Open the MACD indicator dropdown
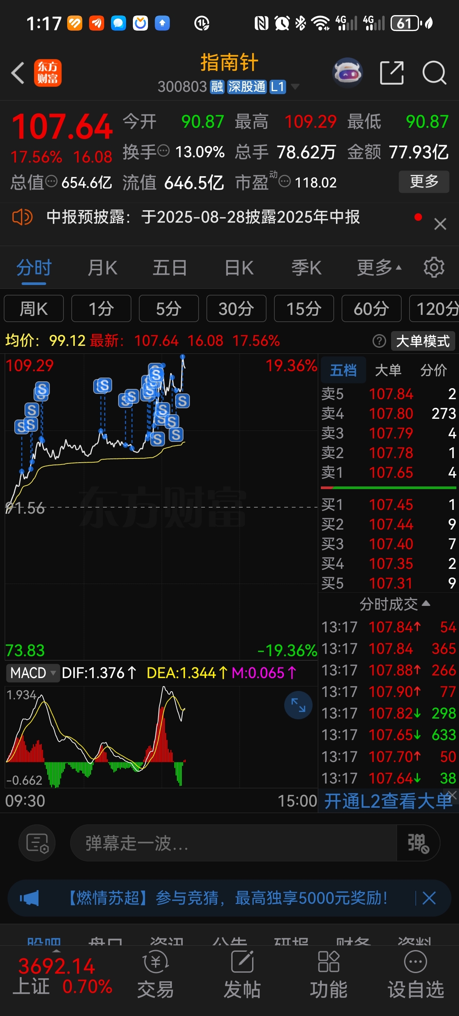Screen dimensions: 459x1016 33,673
